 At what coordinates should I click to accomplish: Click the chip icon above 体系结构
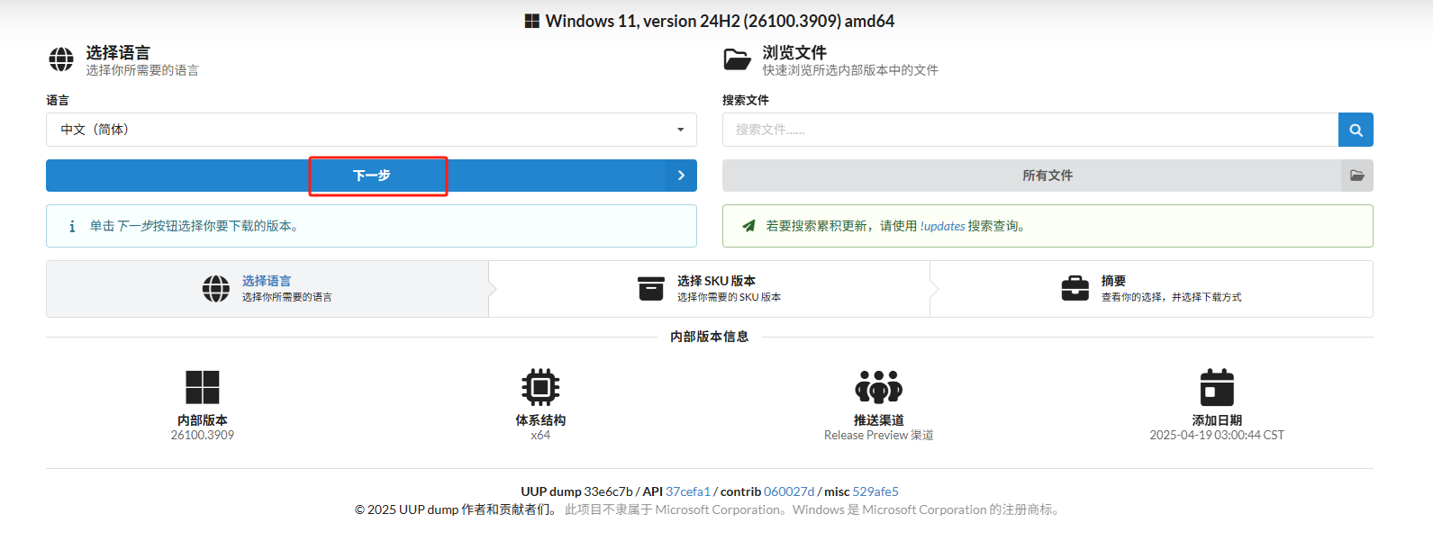pyautogui.click(x=540, y=387)
